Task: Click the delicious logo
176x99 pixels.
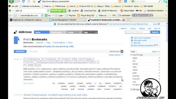Action: coord(23,32)
